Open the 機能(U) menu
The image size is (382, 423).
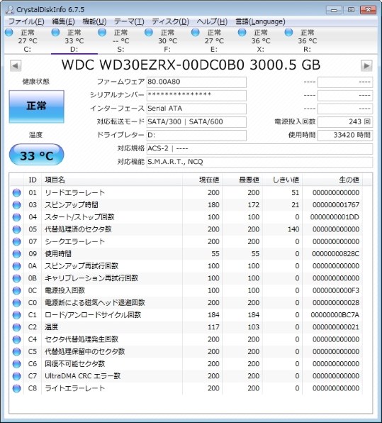94,21
